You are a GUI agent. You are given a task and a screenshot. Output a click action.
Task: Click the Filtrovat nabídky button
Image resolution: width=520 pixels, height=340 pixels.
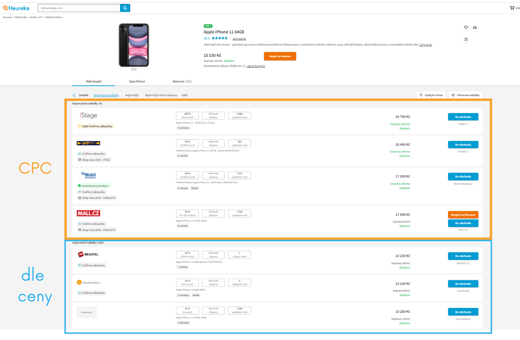(465, 94)
